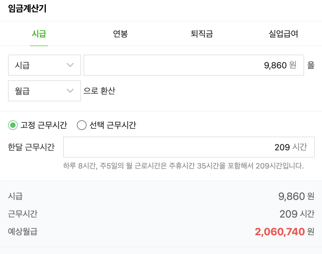Image resolution: width=322 pixels, height=254 pixels.
Task: Click the active 시급 (hourly wage) tab
Action: coord(39,33)
